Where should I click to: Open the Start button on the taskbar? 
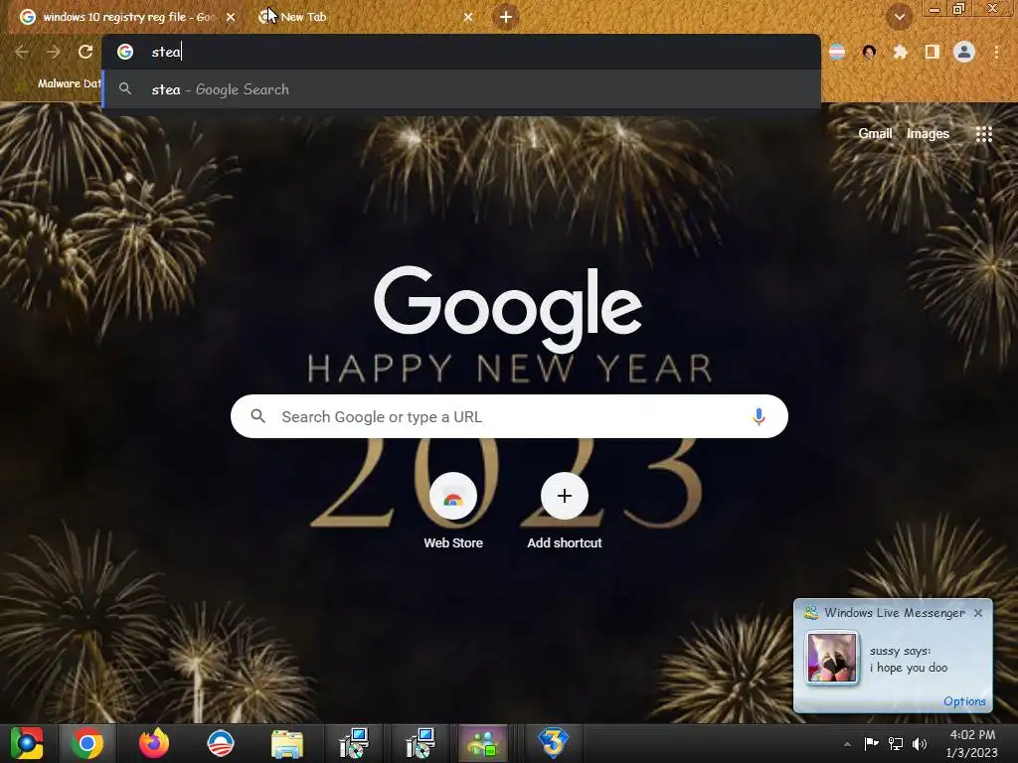pyautogui.click(x=27, y=743)
